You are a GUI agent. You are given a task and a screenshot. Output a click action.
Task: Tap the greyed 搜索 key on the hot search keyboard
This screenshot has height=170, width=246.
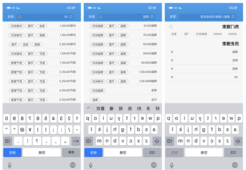[x=175, y=152]
